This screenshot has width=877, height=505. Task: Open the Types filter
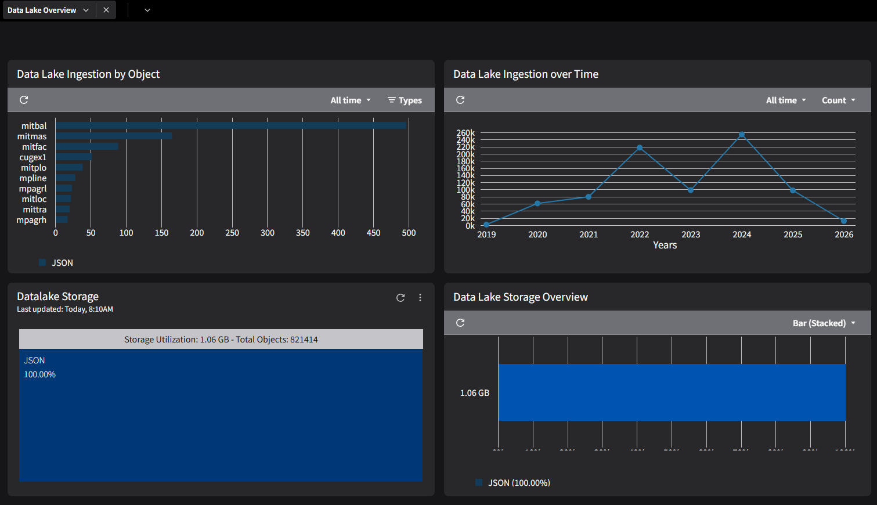pyautogui.click(x=405, y=100)
